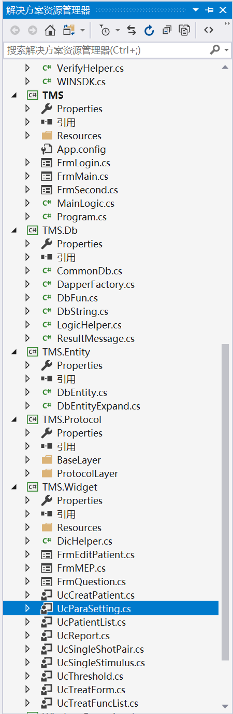Click the Refresh toolbar icon

[x=149, y=31]
